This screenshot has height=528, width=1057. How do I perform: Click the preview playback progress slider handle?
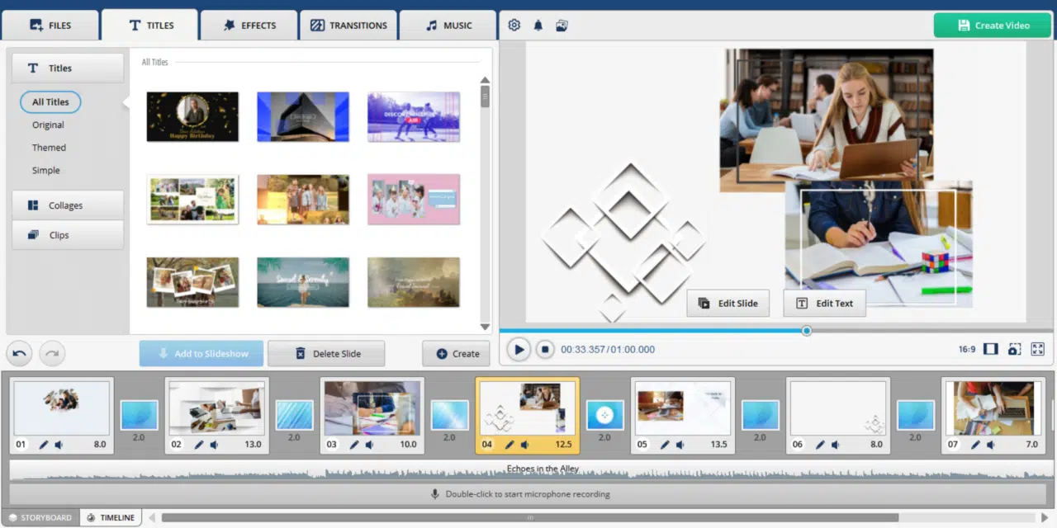click(807, 331)
